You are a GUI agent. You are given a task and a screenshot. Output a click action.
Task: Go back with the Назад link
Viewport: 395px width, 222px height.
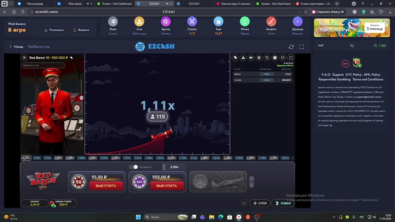click(x=16, y=47)
